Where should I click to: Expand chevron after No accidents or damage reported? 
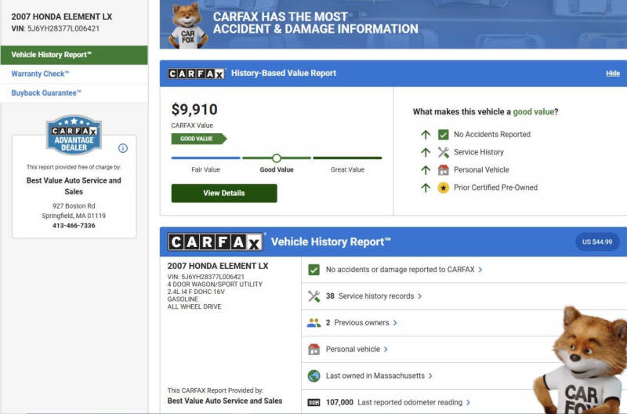click(x=480, y=270)
